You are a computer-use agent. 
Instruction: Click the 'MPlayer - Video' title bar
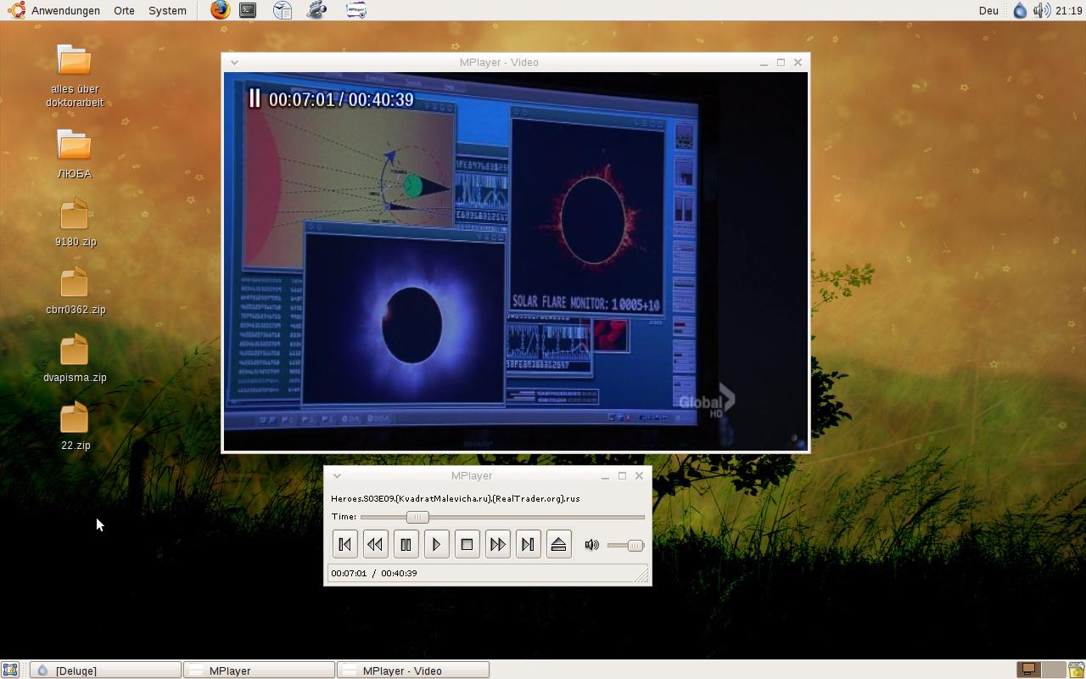tap(499, 62)
